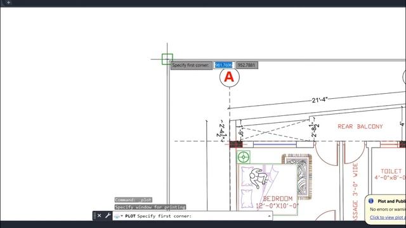Select the 12'-0"X10'-0" bedroom size text
This screenshot has height=228, width=406.
click(x=277, y=206)
